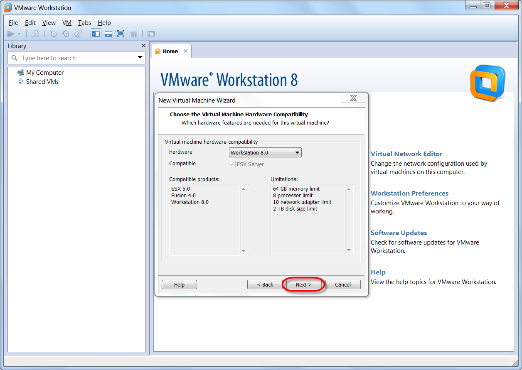The width and height of the screenshot is (522, 370).
Task: Click the 10 network adapter limit entry
Action: click(x=302, y=202)
